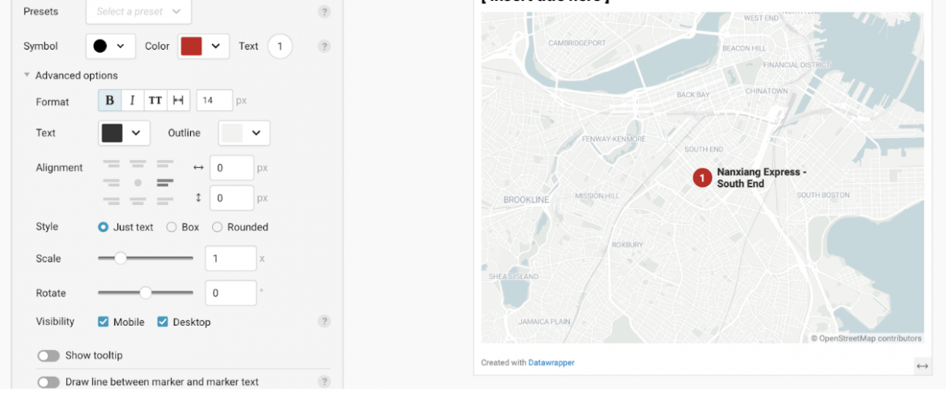Viewport: 946px width, 395px height.
Task: Click the font size field showing 14
Action: tap(214, 100)
